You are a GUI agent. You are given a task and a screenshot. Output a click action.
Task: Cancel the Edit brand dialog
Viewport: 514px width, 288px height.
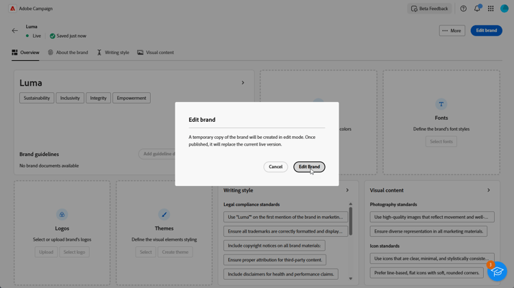(276, 167)
